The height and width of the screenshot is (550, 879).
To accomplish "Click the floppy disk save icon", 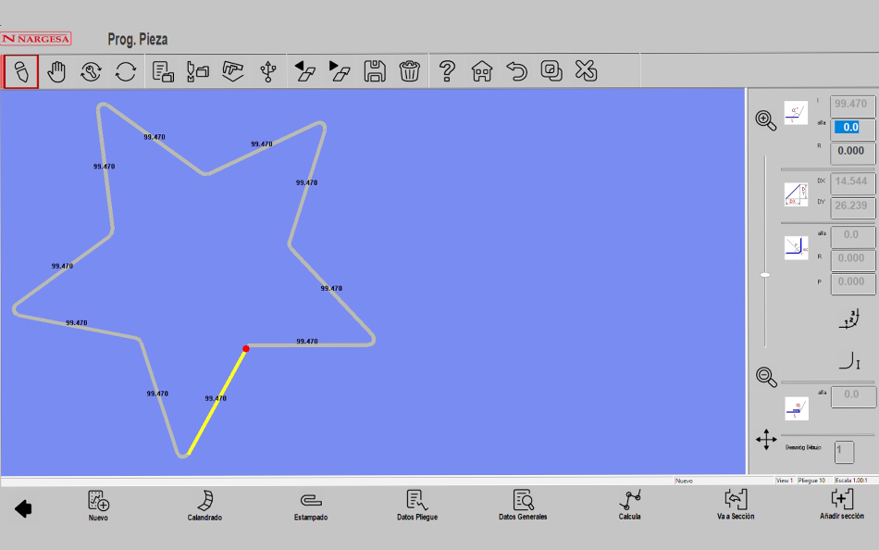I will 375,71.
